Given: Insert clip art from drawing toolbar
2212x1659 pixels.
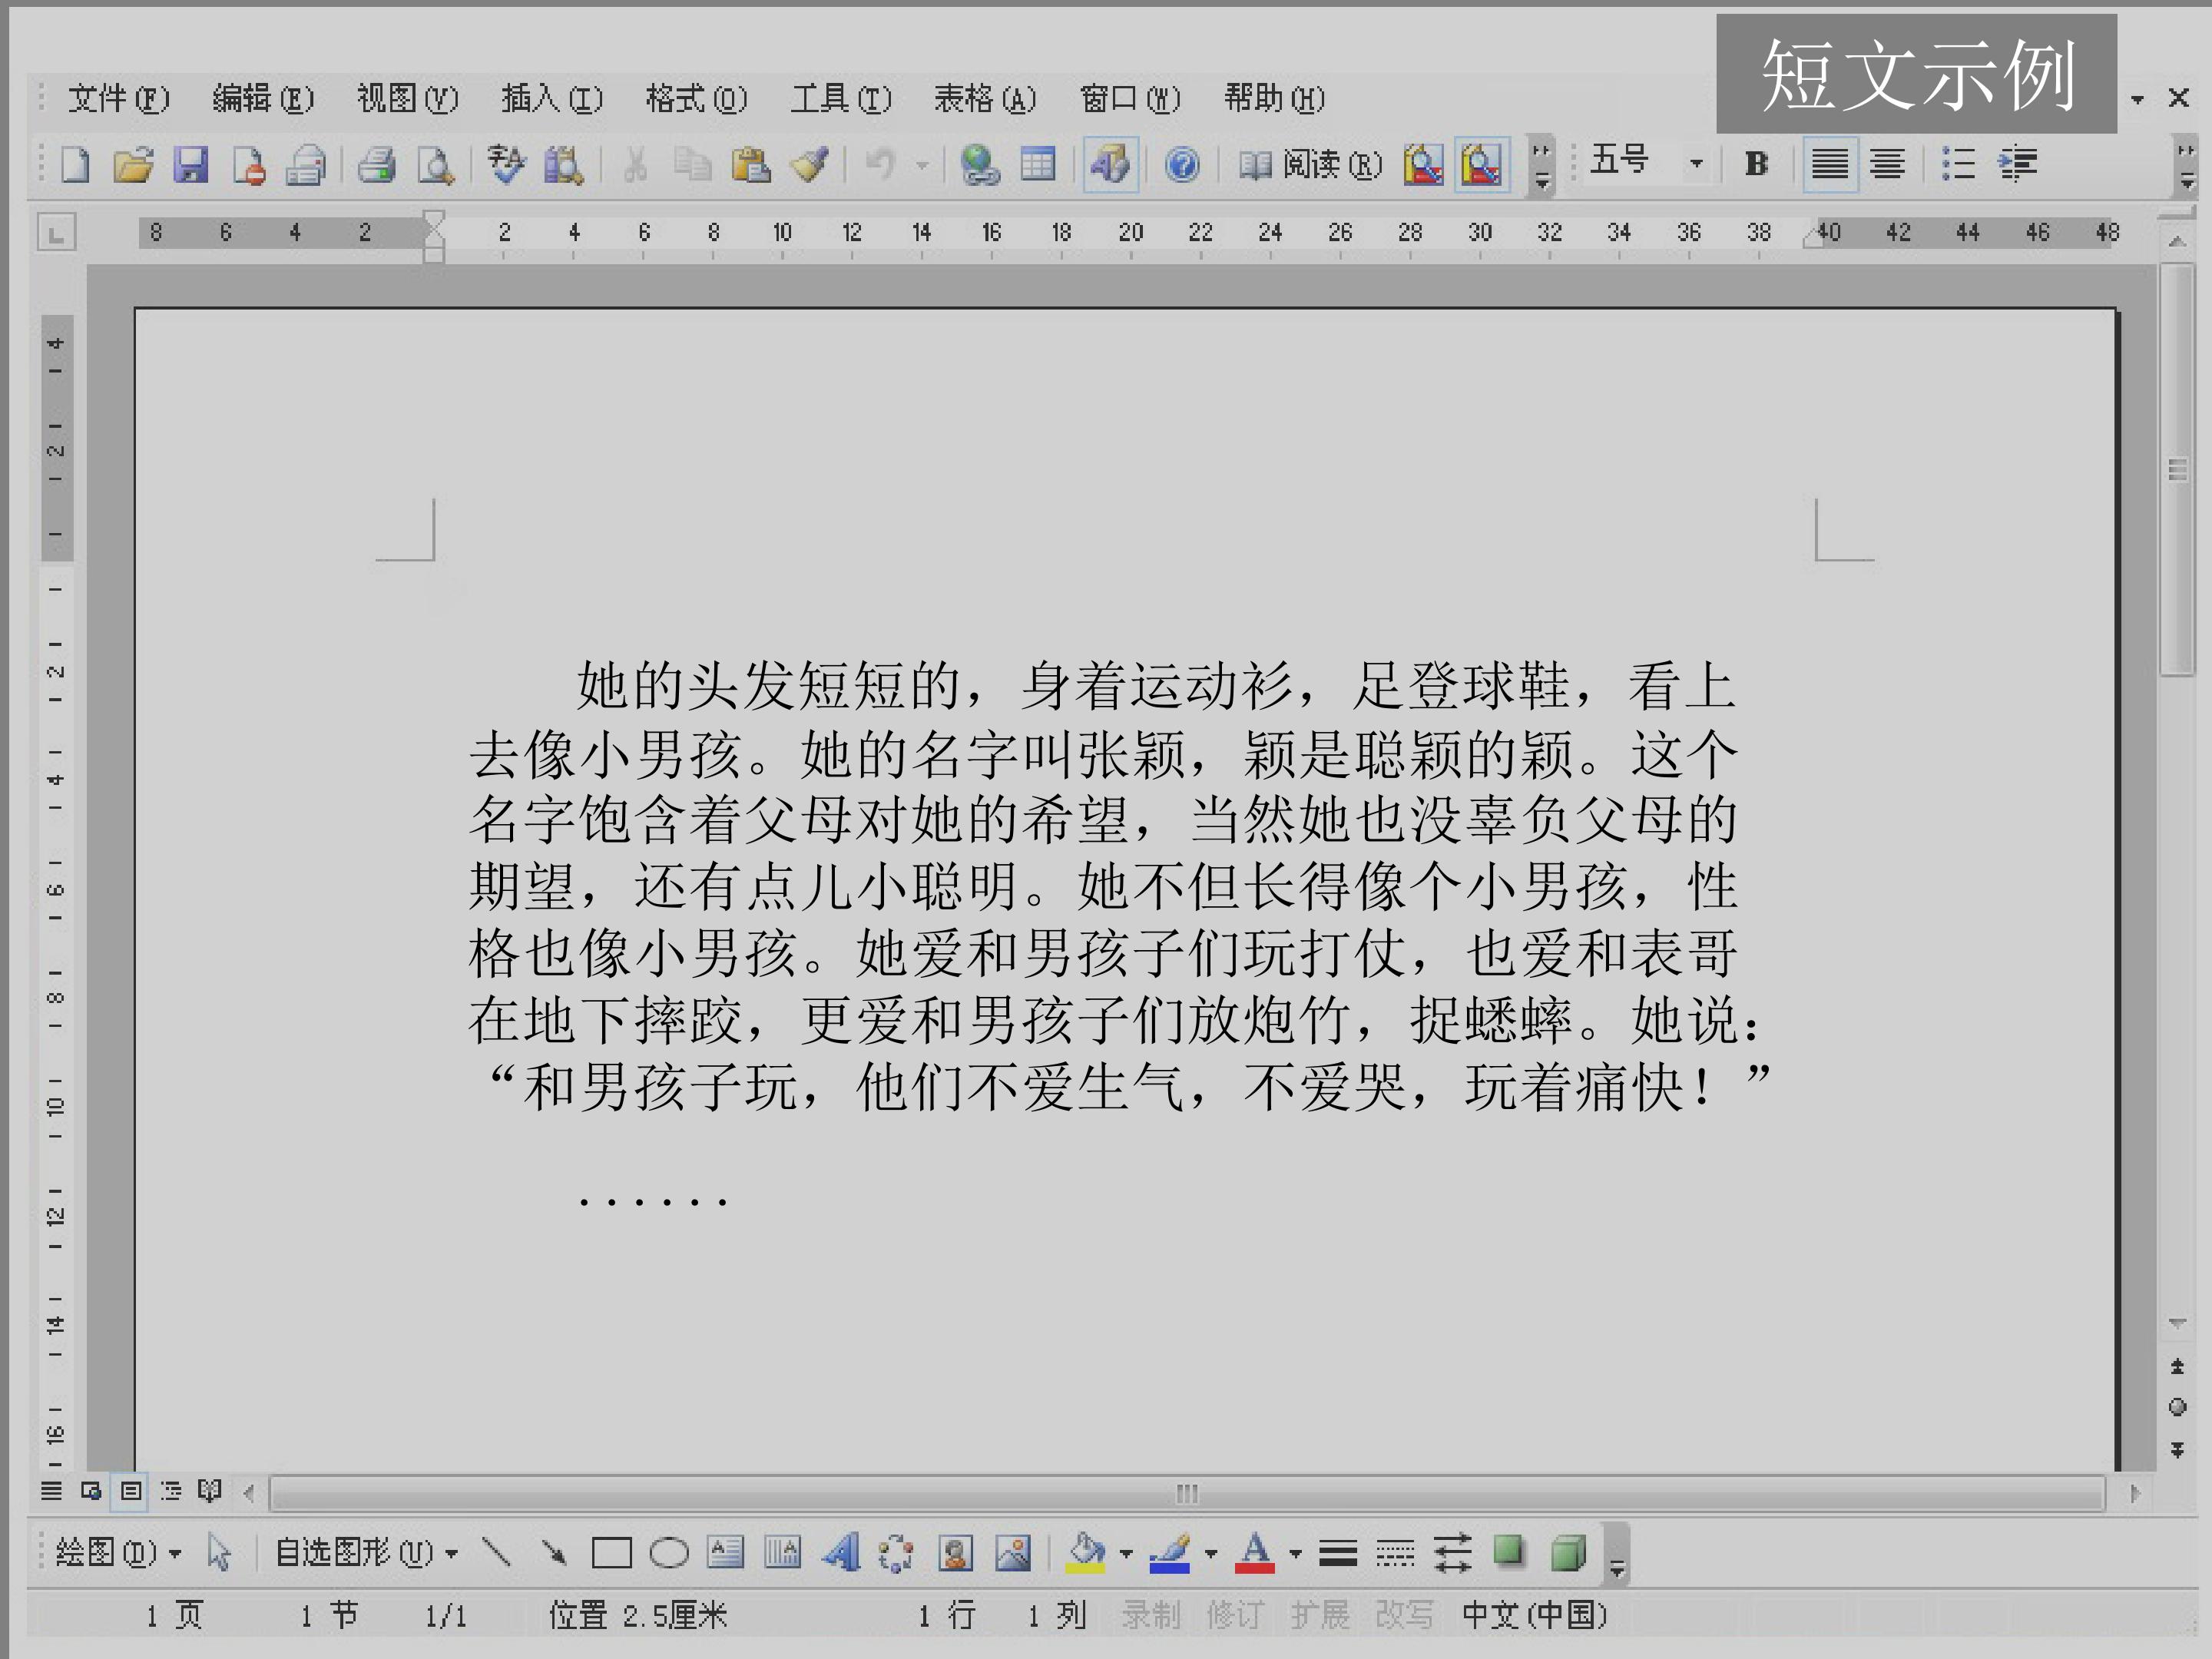Looking at the screenshot, I should (x=955, y=1552).
